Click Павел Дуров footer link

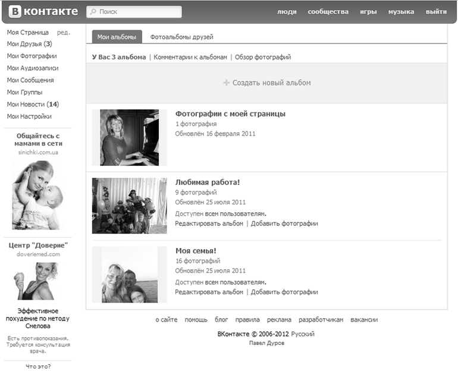(266, 343)
